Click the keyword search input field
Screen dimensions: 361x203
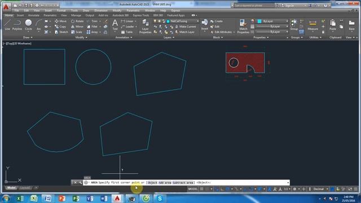(254, 5)
